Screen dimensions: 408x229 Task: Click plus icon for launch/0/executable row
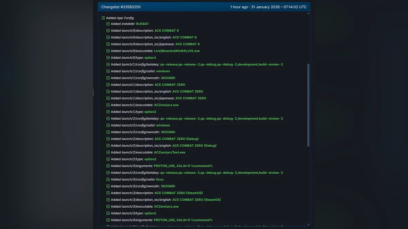108,51
